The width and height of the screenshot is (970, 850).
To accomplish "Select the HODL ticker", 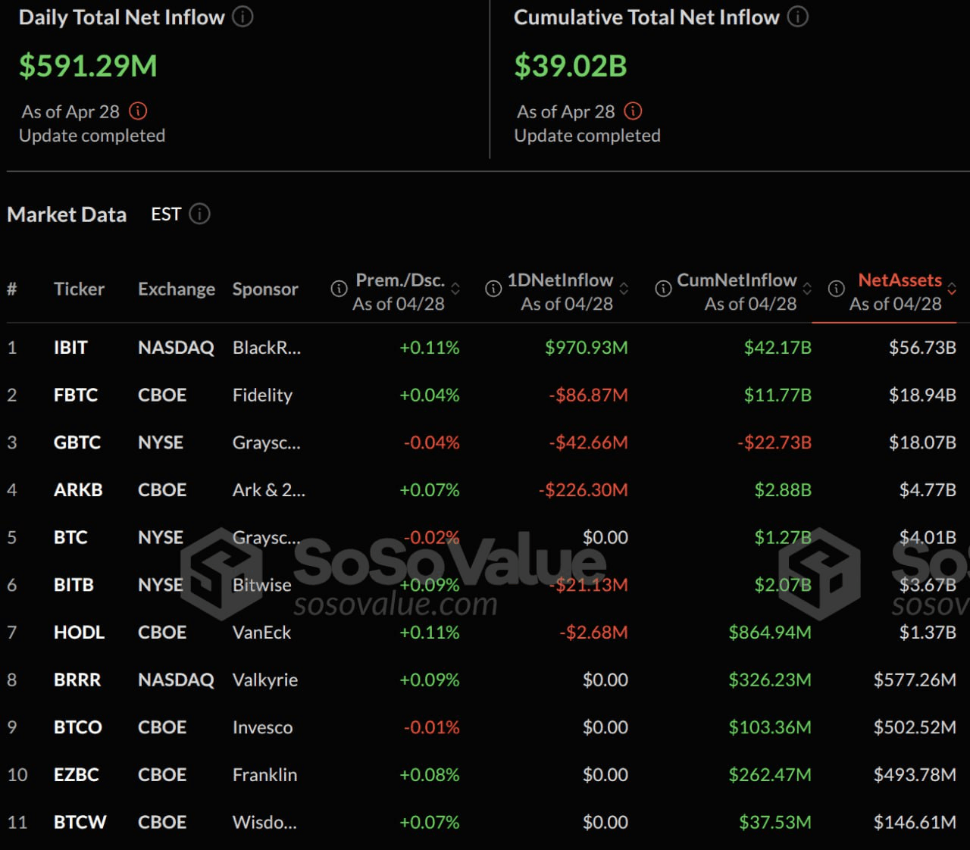I will point(79,633).
